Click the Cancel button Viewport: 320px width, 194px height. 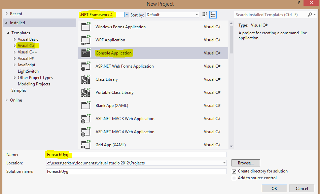(x=301, y=189)
